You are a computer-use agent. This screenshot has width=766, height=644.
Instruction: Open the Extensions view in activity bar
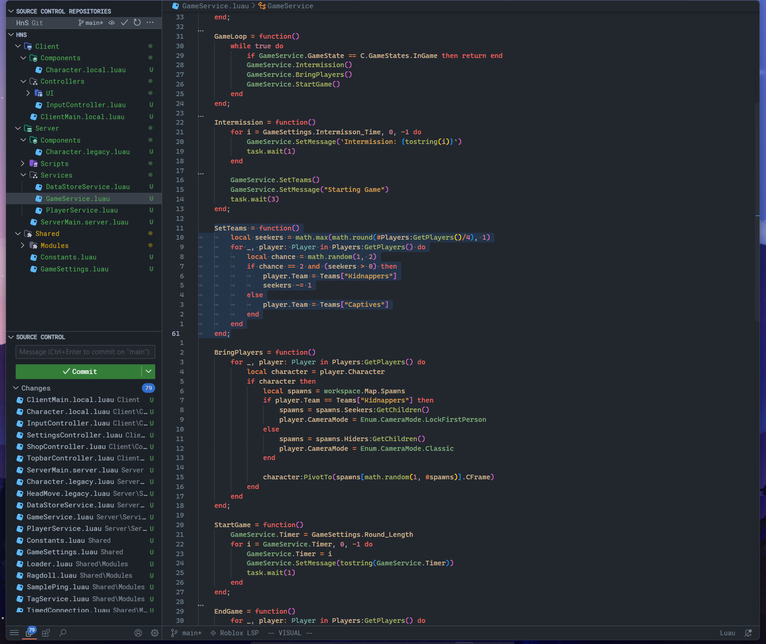[x=46, y=633]
